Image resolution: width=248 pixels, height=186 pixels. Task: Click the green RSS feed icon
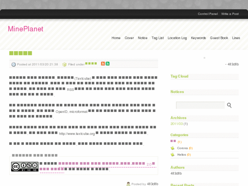pos(107,63)
